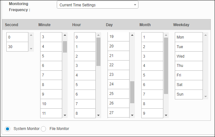The width and height of the screenshot is (215, 137).
Task: Select System Monitor radio button
Action: coord(7,129)
